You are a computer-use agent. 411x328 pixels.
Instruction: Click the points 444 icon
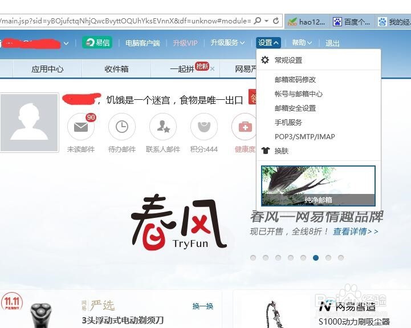coord(204,127)
